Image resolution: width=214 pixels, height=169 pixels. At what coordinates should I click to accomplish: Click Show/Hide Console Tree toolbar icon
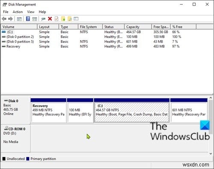pyautogui.click(x=19, y=19)
